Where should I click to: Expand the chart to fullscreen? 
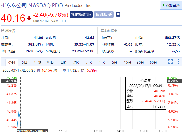170,62
